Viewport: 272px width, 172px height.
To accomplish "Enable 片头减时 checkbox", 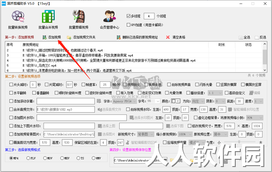I will [x=11, y=84].
